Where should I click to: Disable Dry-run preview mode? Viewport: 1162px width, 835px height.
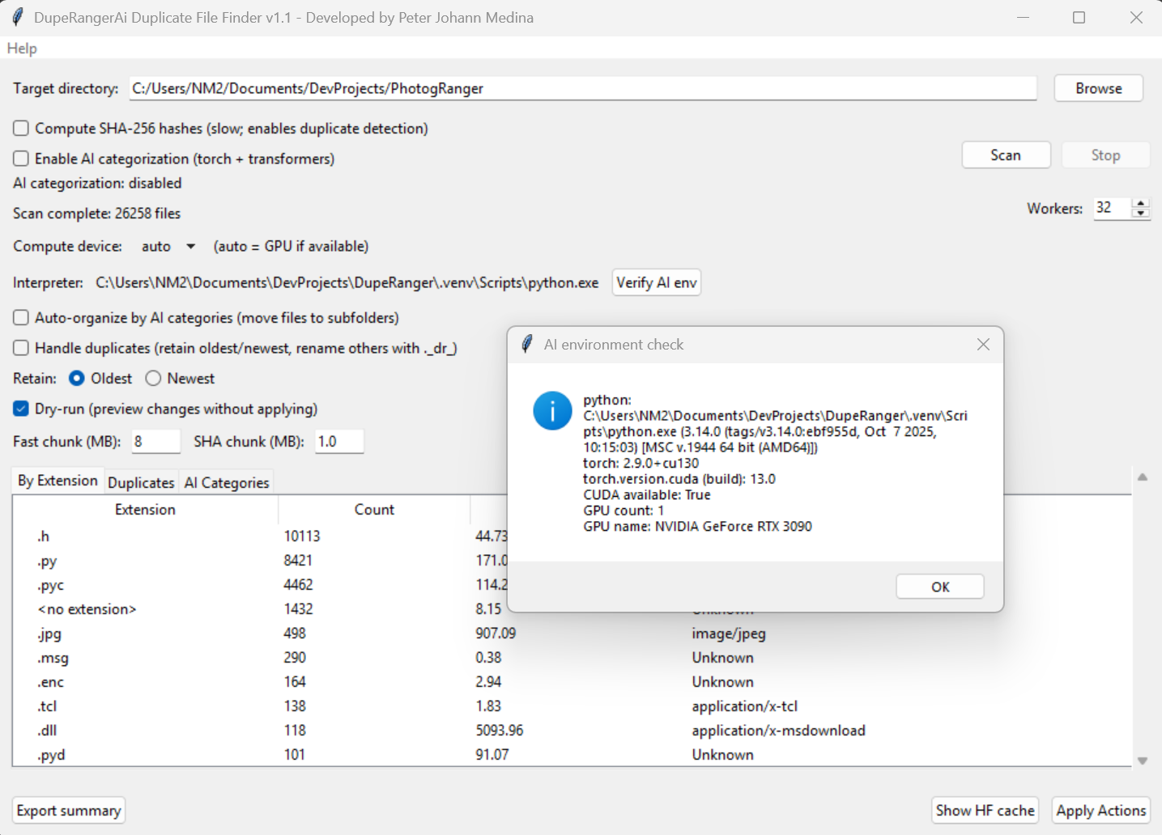[20, 409]
